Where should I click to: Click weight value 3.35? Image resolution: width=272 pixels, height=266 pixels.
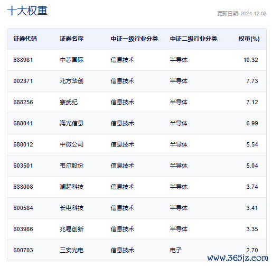click(x=252, y=229)
